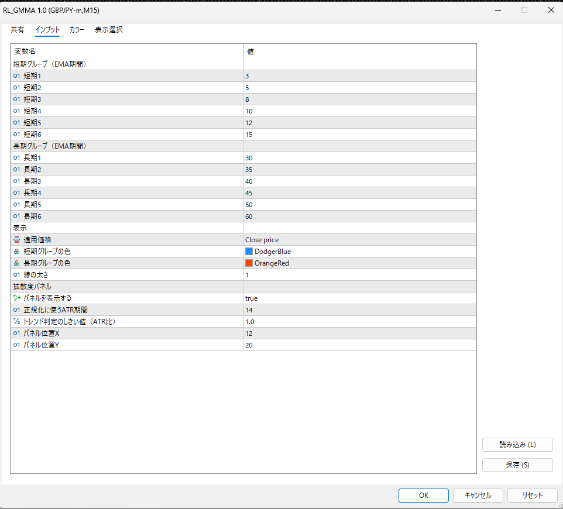Viewport: 563px width, 509px height.
Task: Select the 短期グループ（EMA期間） header row
Action: 243,64
